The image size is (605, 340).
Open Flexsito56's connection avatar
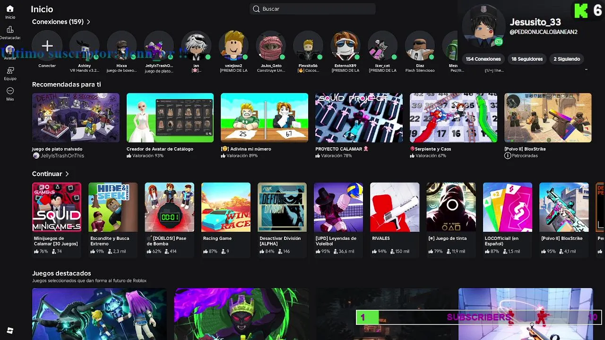click(x=308, y=46)
